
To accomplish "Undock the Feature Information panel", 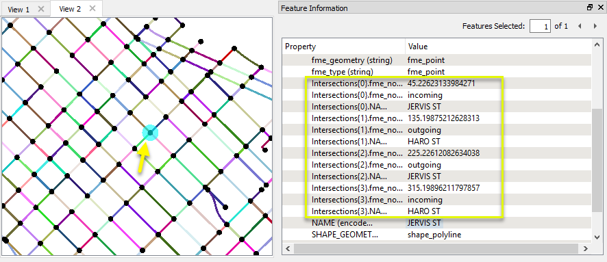I will pyautogui.click(x=590, y=8).
